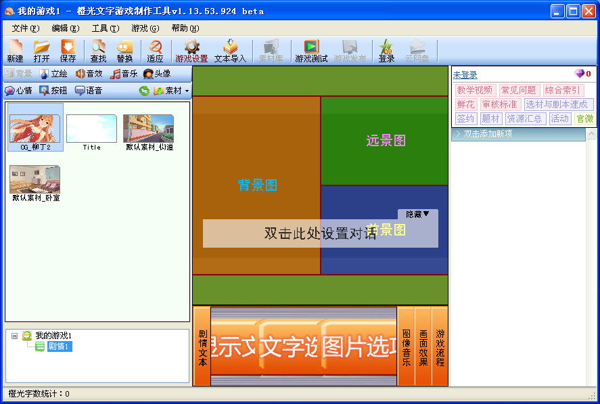Screen dimensions: 600x404
Task: Select the CG_柳仔2 thumbnail
Action: [35, 128]
